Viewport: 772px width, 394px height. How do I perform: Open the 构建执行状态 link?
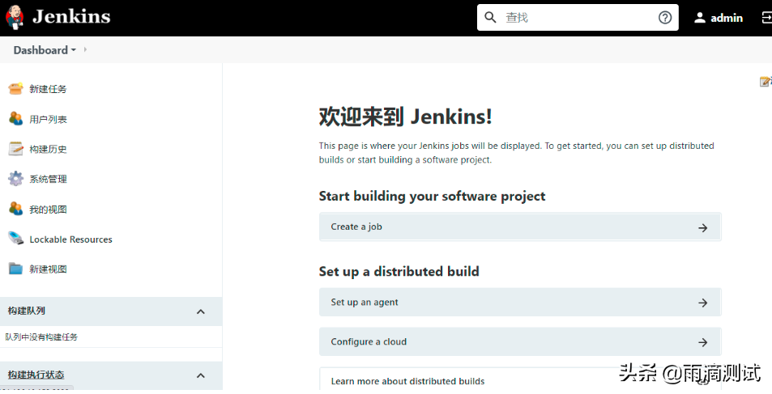coord(36,375)
